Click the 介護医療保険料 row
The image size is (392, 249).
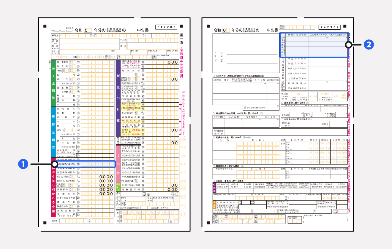pos(317,79)
